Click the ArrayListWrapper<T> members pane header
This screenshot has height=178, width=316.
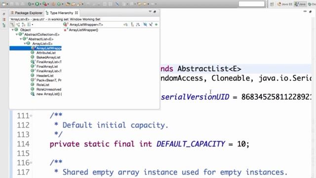[x=86, y=25]
